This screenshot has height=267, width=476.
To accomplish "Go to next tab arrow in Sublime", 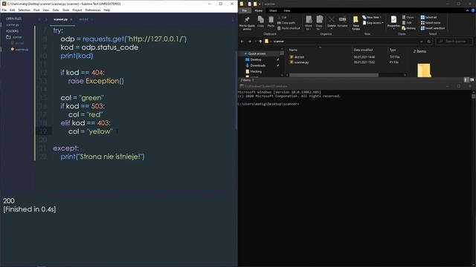I will [x=46, y=19].
